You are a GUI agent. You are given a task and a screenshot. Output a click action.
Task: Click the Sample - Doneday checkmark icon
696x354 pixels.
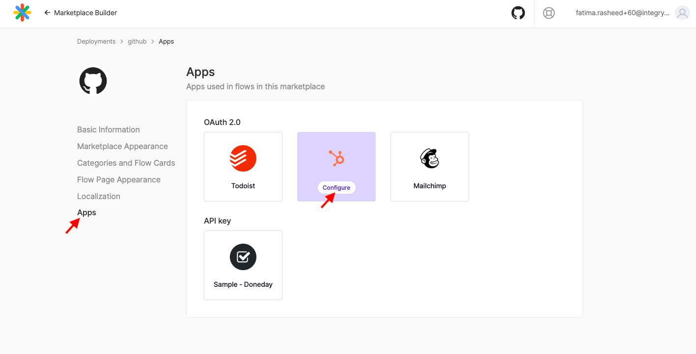(243, 257)
